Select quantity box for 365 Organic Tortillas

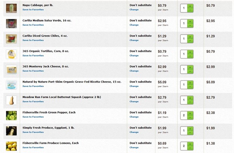[184, 54]
